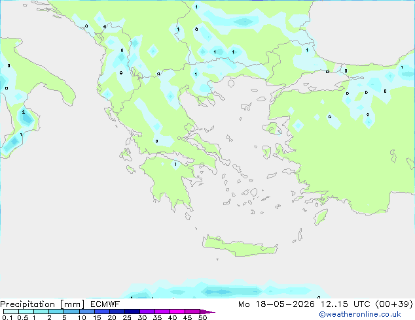
Task: Pick the 30–35 mm purple swatch
Action: coord(147,312)
